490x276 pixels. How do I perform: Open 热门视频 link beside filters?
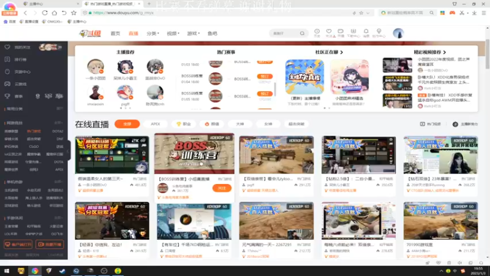(431, 125)
